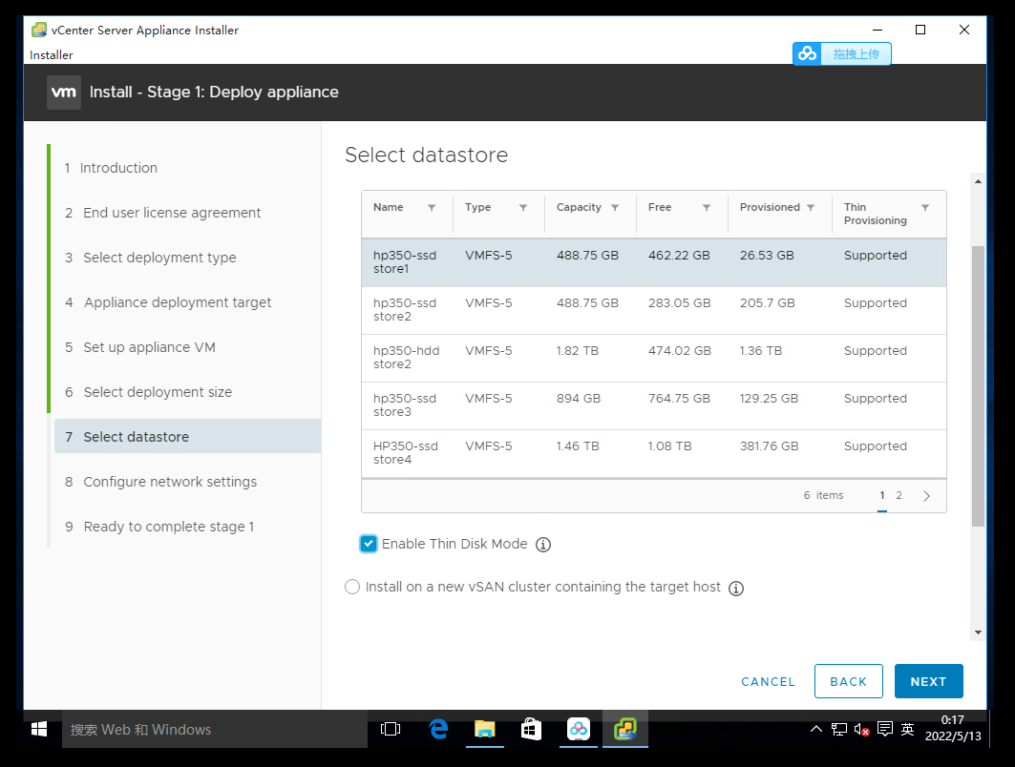The height and width of the screenshot is (767, 1015).
Task: Disable the Enable Thin Disk Mode checkbox
Action: (x=369, y=544)
